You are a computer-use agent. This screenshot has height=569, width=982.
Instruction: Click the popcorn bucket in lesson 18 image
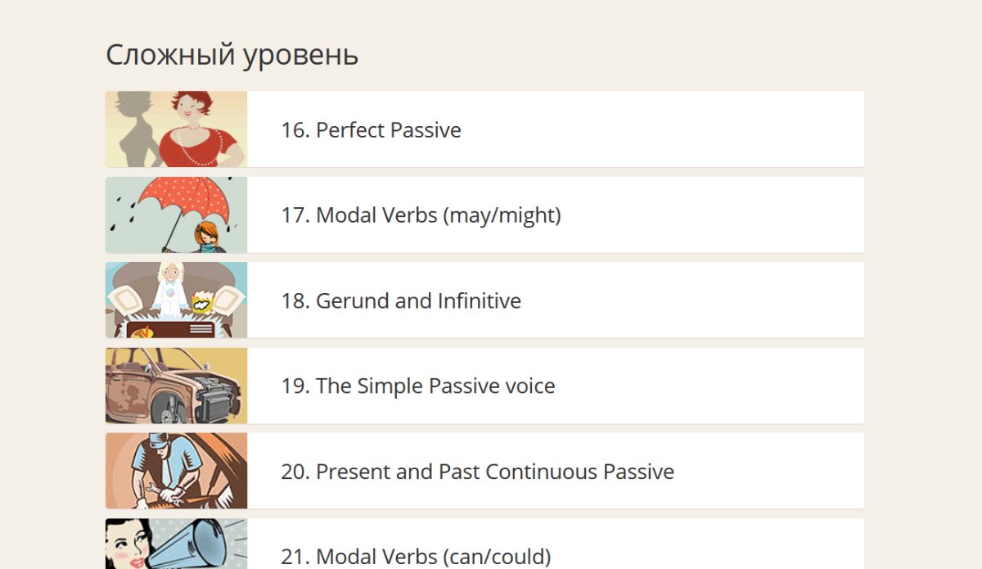(x=201, y=304)
